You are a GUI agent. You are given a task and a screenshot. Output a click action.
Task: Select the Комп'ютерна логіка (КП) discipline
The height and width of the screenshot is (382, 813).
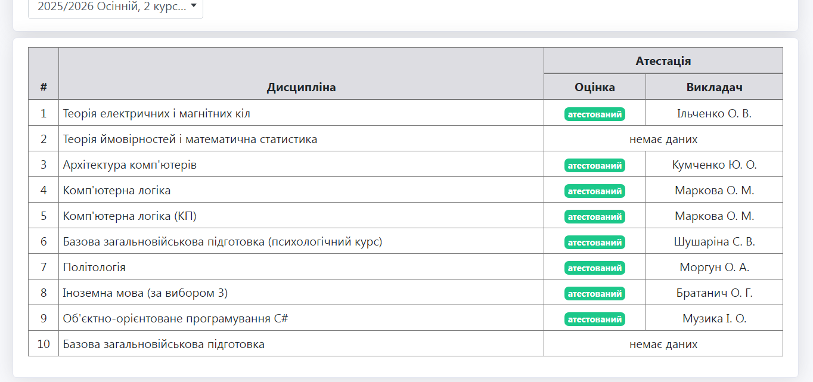coord(130,216)
